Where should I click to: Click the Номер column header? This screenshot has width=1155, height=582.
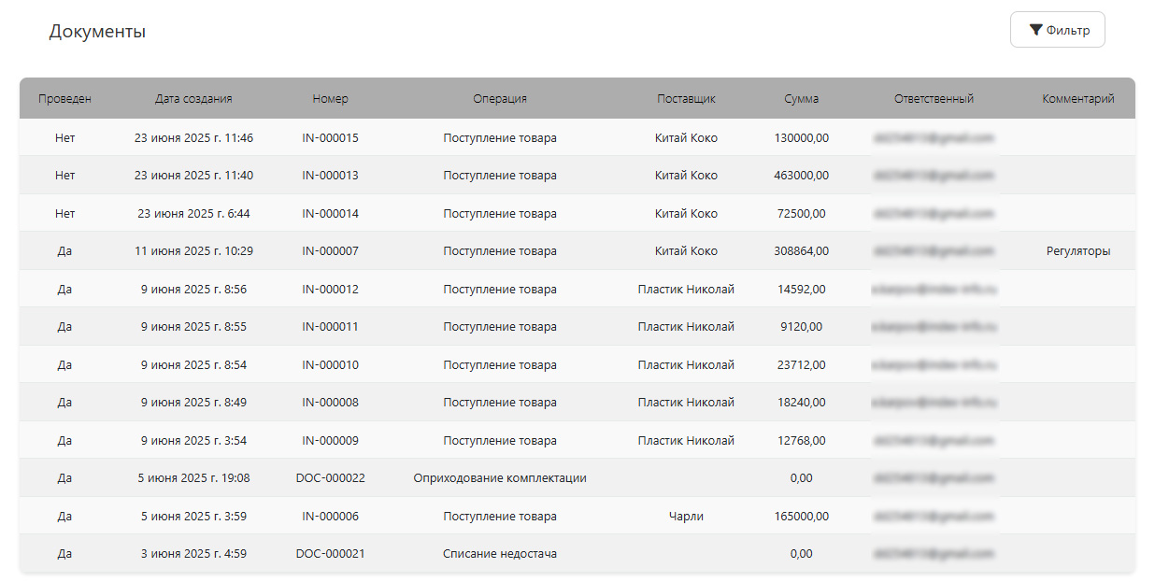click(x=330, y=98)
